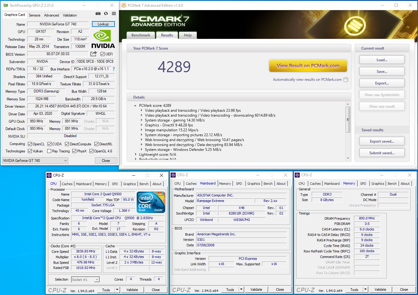Screen dimensions: 418x295
Task: Click the CPU-Z icon in the processor window title bar
Action: point(49,175)
